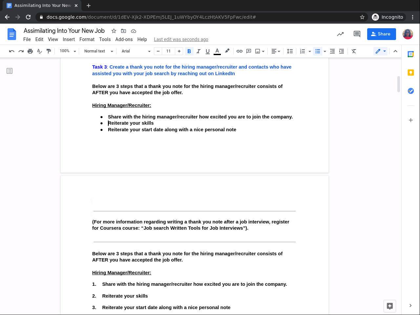
Task: Print the document using printer icon
Action: [x=30, y=51]
